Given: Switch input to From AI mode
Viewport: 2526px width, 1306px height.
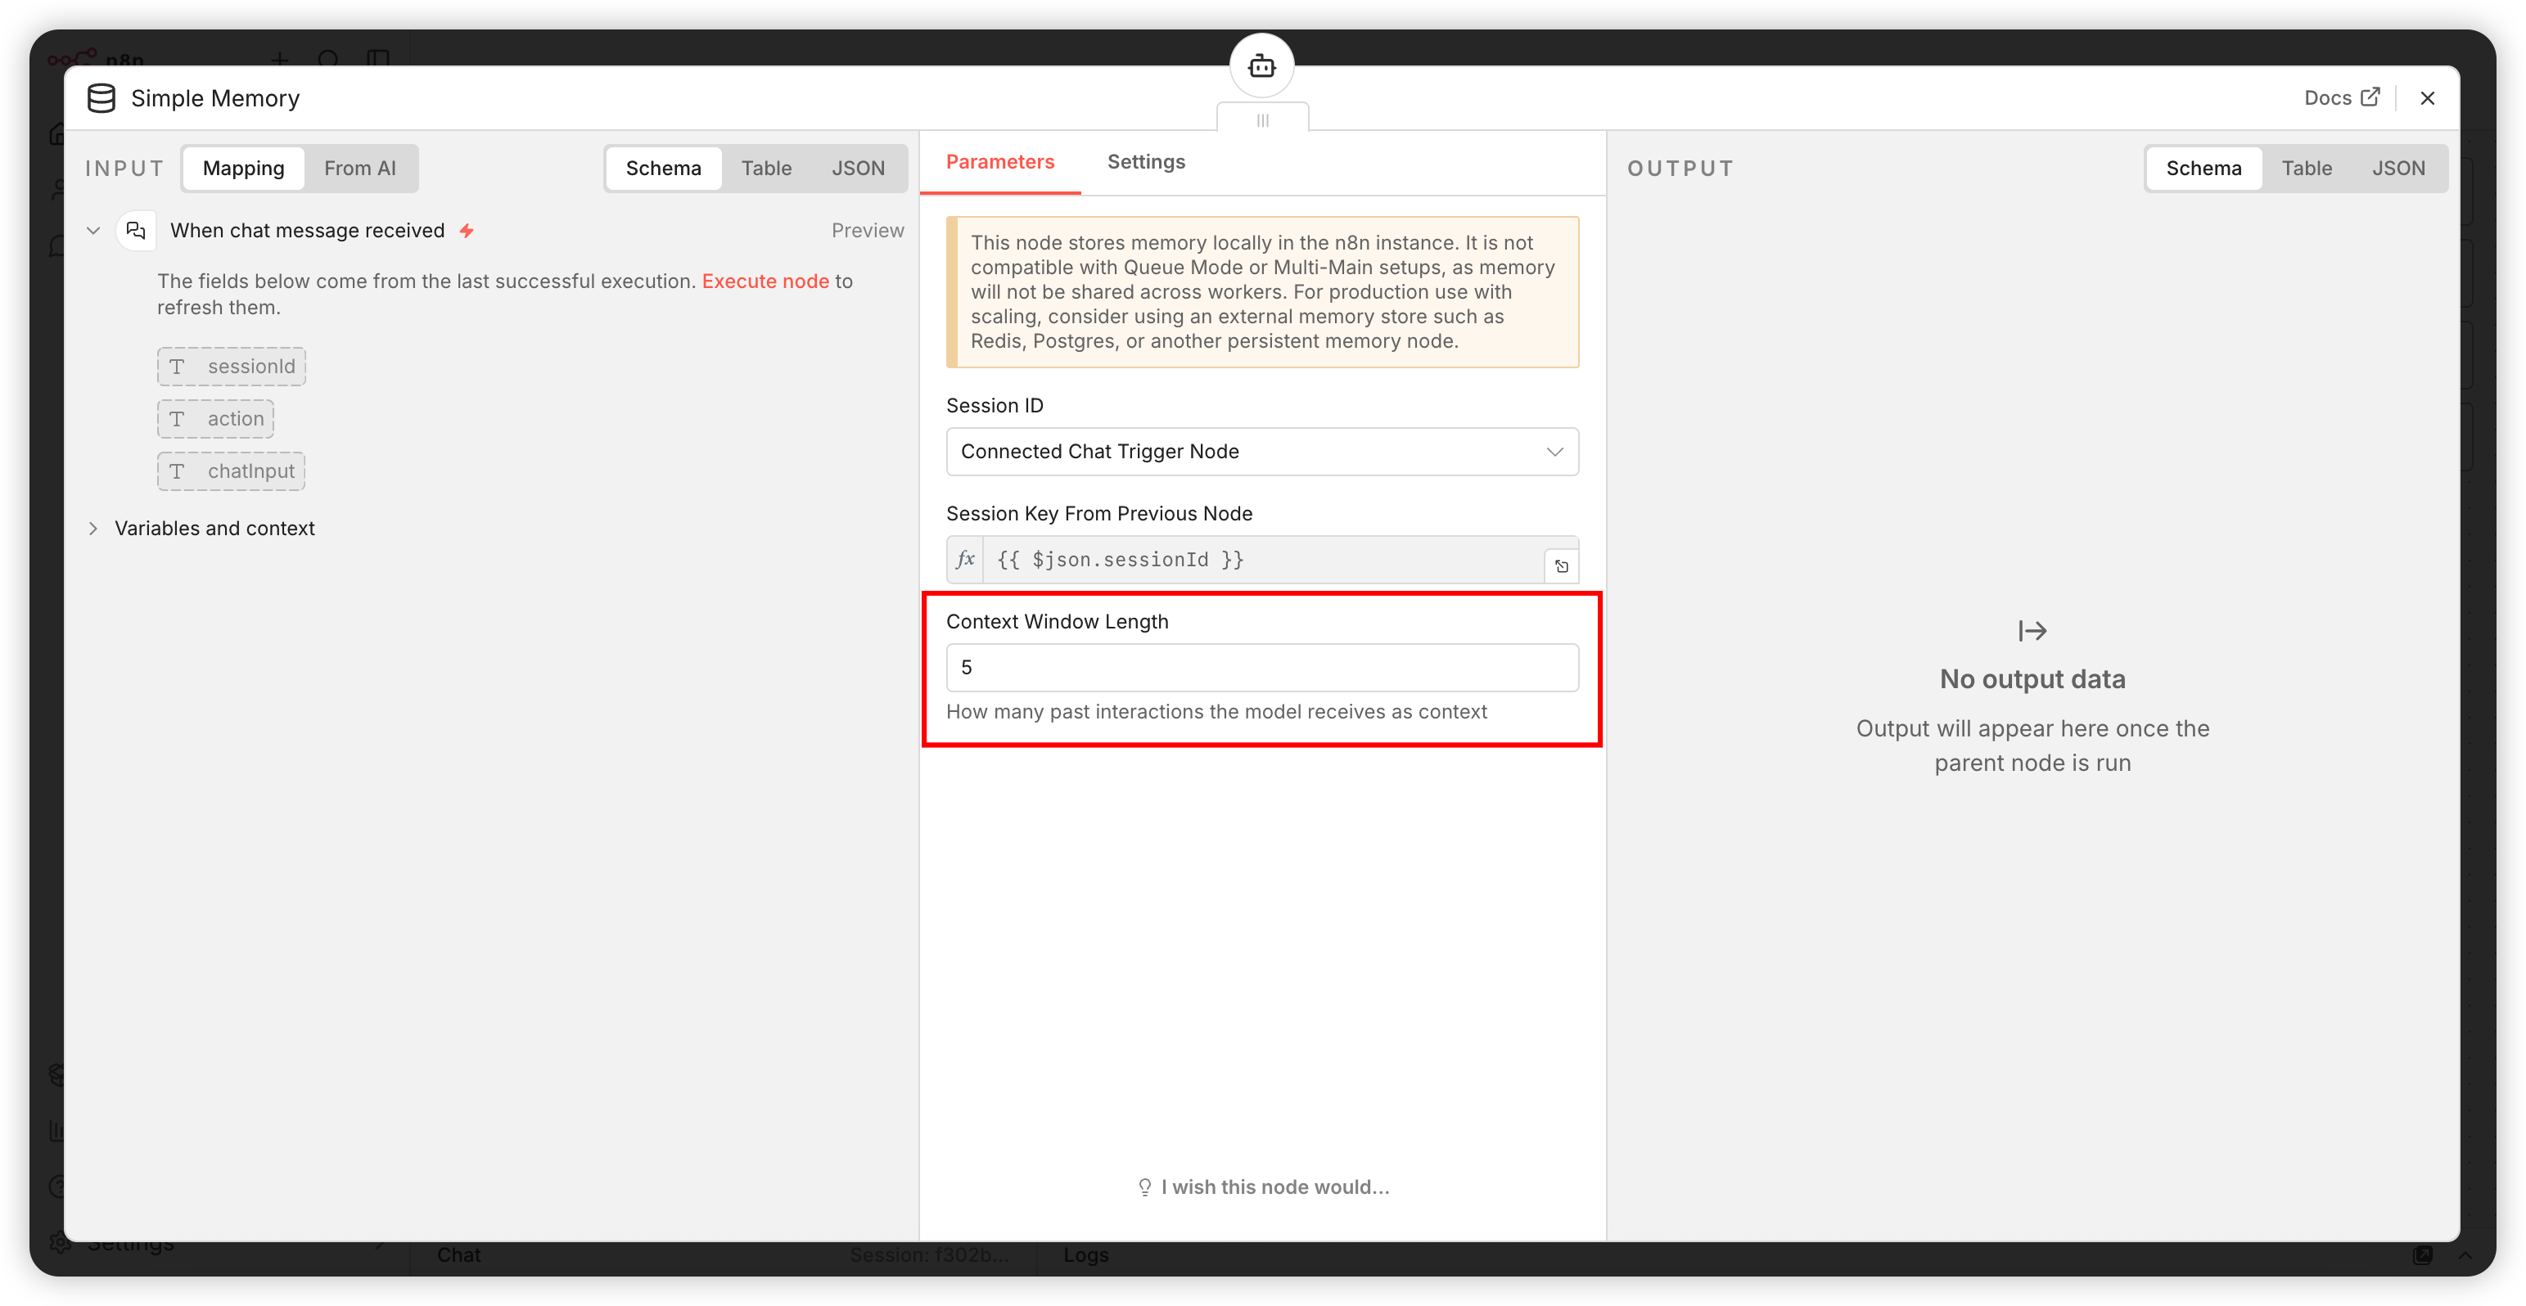Looking at the screenshot, I should (x=360, y=169).
